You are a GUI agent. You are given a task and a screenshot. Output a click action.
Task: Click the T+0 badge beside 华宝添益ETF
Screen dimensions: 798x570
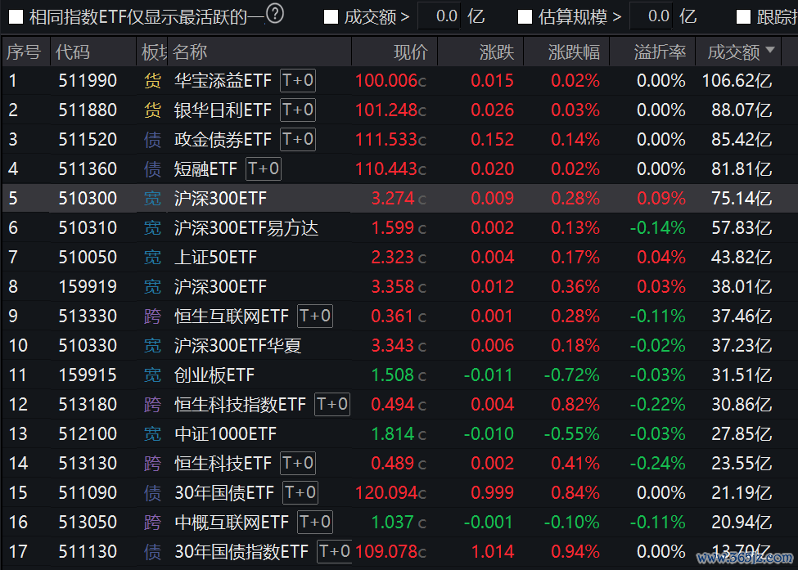click(298, 80)
